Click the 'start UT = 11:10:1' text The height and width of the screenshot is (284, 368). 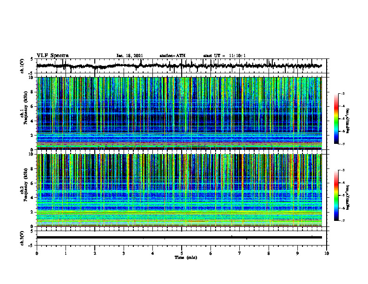(x=224, y=56)
